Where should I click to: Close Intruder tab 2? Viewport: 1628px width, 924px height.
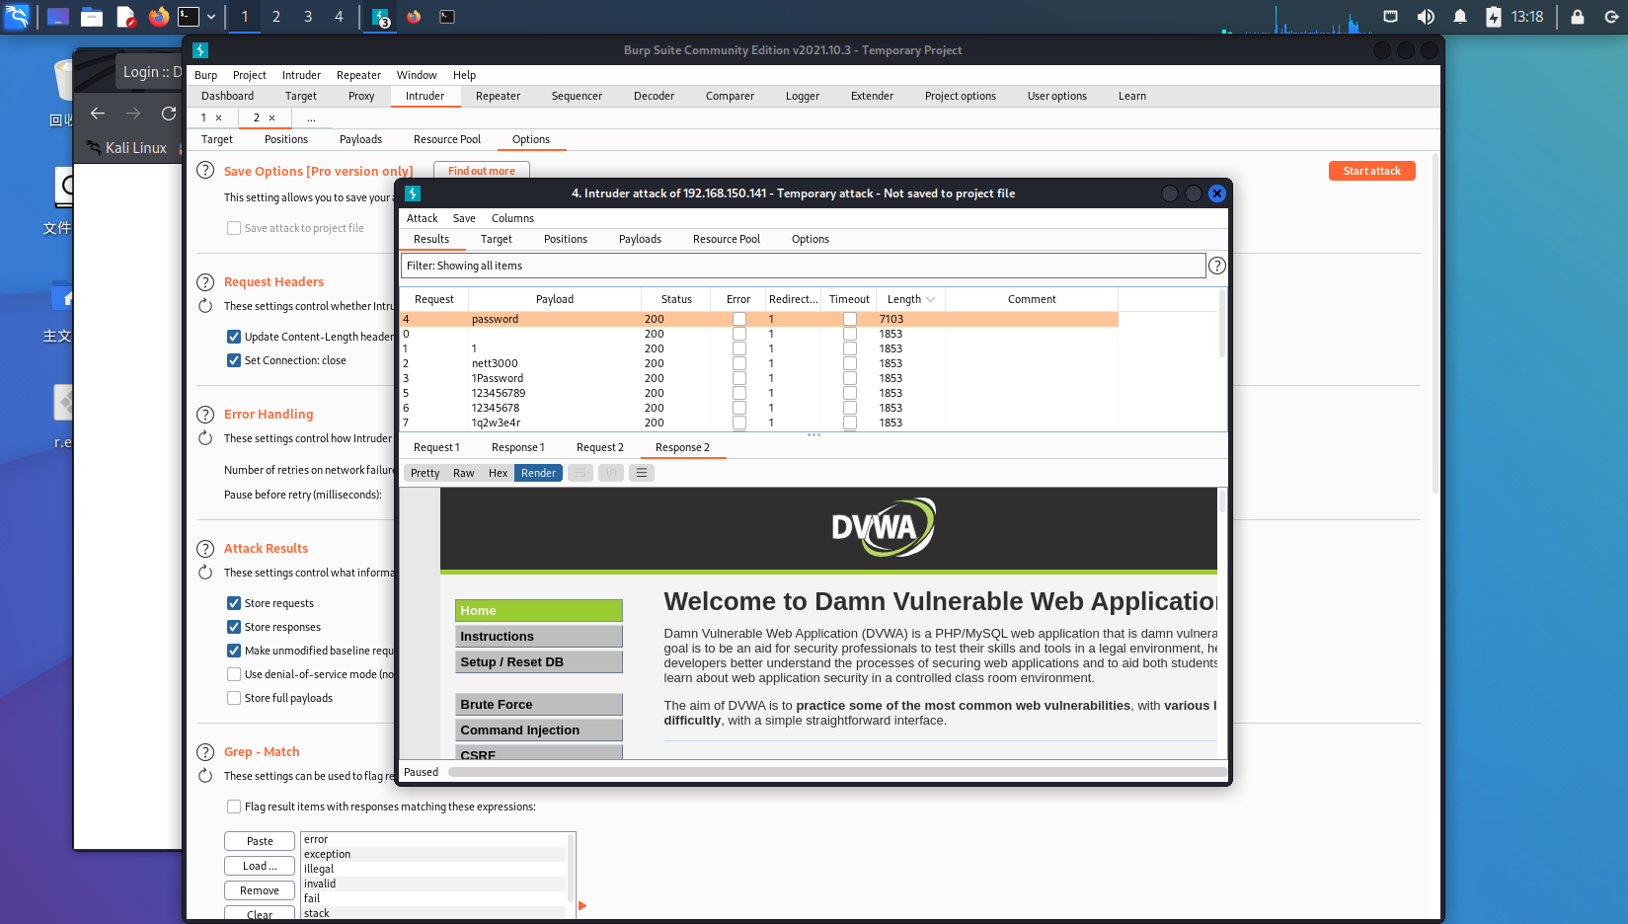pyautogui.click(x=272, y=117)
